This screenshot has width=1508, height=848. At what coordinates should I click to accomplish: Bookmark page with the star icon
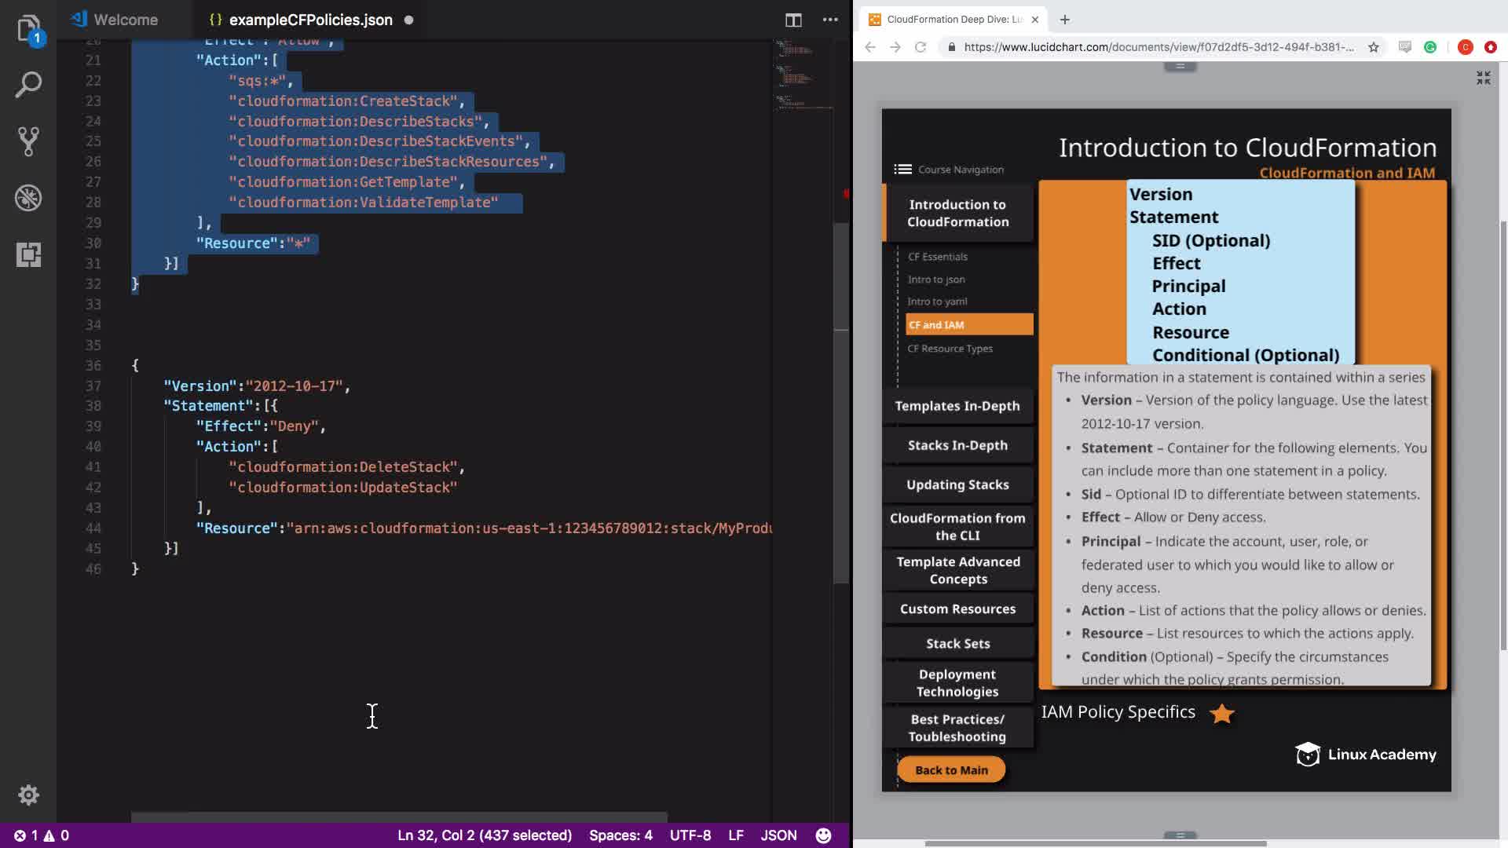click(1373, 47)
